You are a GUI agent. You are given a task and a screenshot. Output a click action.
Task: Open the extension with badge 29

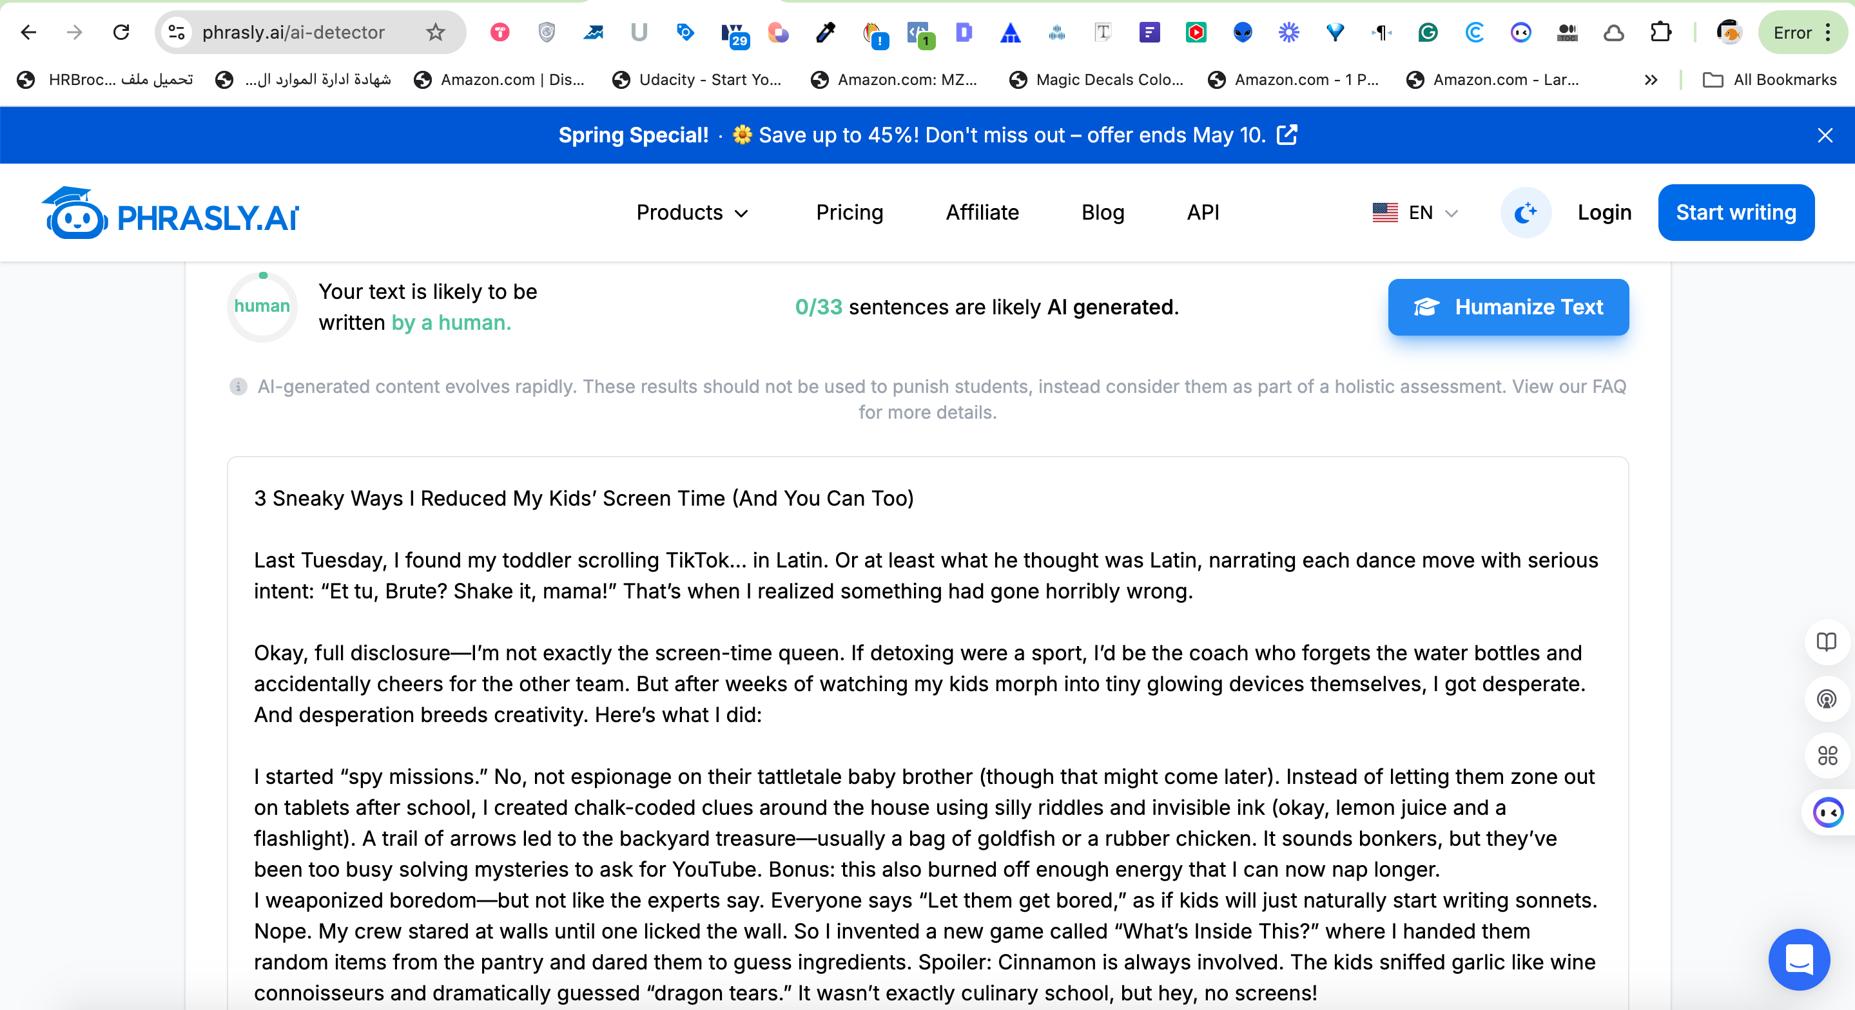click(x=735, y=34)
